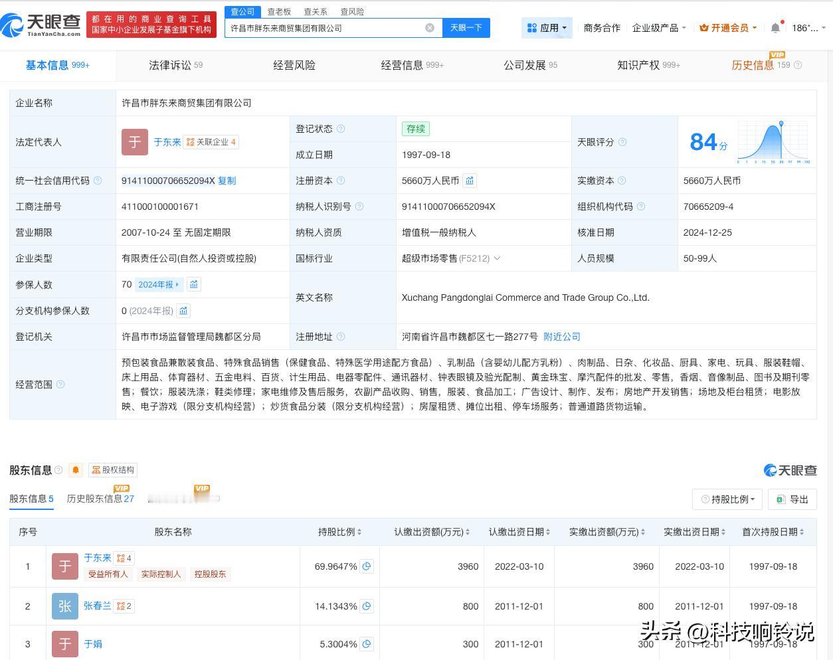Open the help icon beside 注册地址

click(x=341, y=337)
